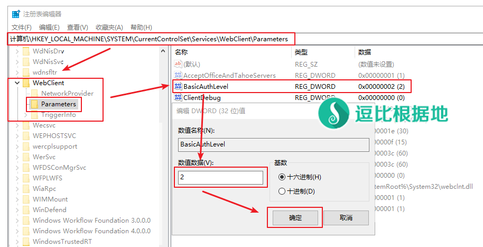The width and height of the screenshot is (483, 247).
Task: Click the ClientDebug DWORD value icon
Action: click(x=178, y=97)
